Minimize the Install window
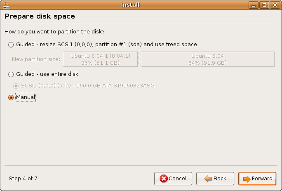The image size is (282, 191). [254, 5]
